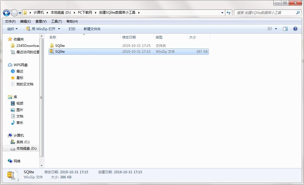This screenshot has width=304, height=185.
Task: Click the navigation pane scroll up arrow
Action: point(42,36)
